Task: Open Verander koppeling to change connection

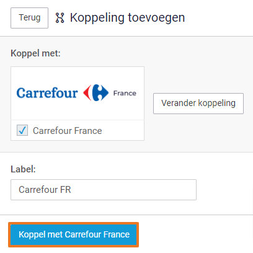Action: coord(198,104)
